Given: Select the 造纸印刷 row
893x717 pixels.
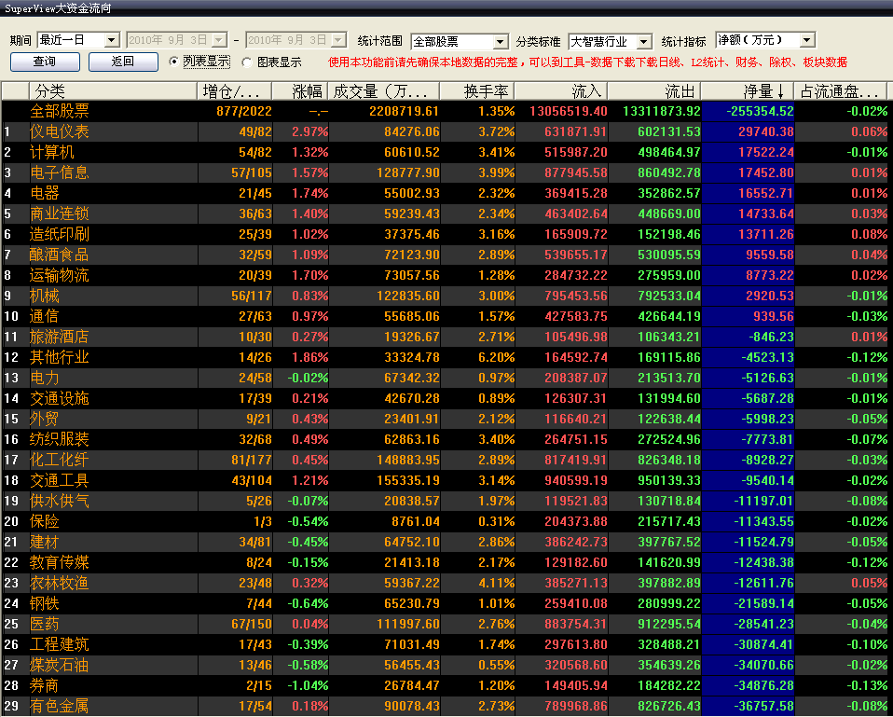Looking at the screenshot, I should (446, 235).
